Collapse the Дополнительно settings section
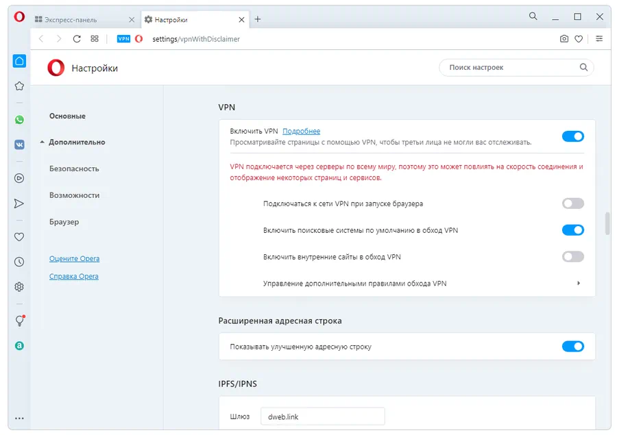The width and height of the screenshot is (617, 435). 77,142
